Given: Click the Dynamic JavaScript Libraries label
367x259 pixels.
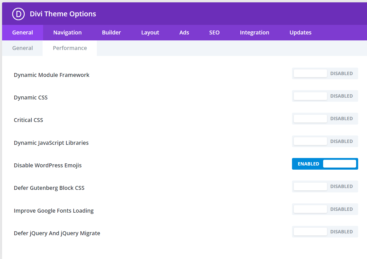Looking at the screenshot, I should pyautogui.click(x=51, y=143).
